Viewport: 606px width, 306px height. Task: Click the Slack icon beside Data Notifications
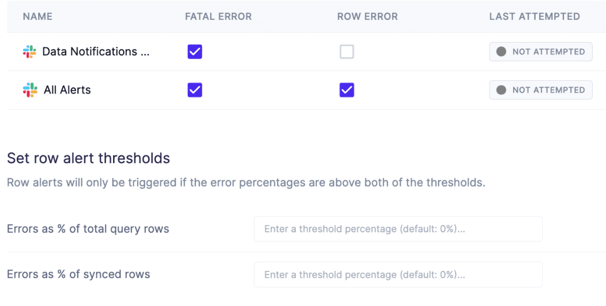(30, 52)
